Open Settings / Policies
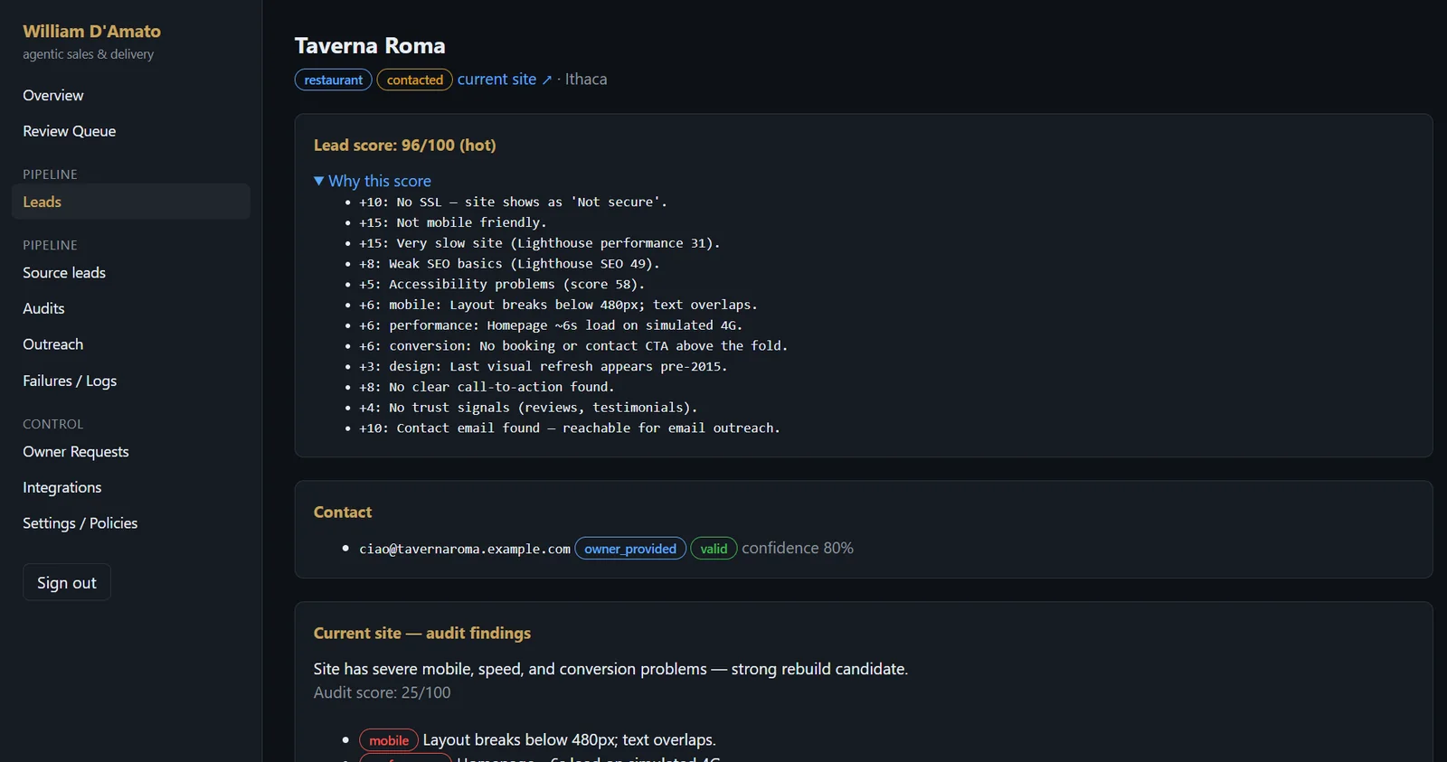This screenshot has width=1447, height=762. [x=80, y=523]
